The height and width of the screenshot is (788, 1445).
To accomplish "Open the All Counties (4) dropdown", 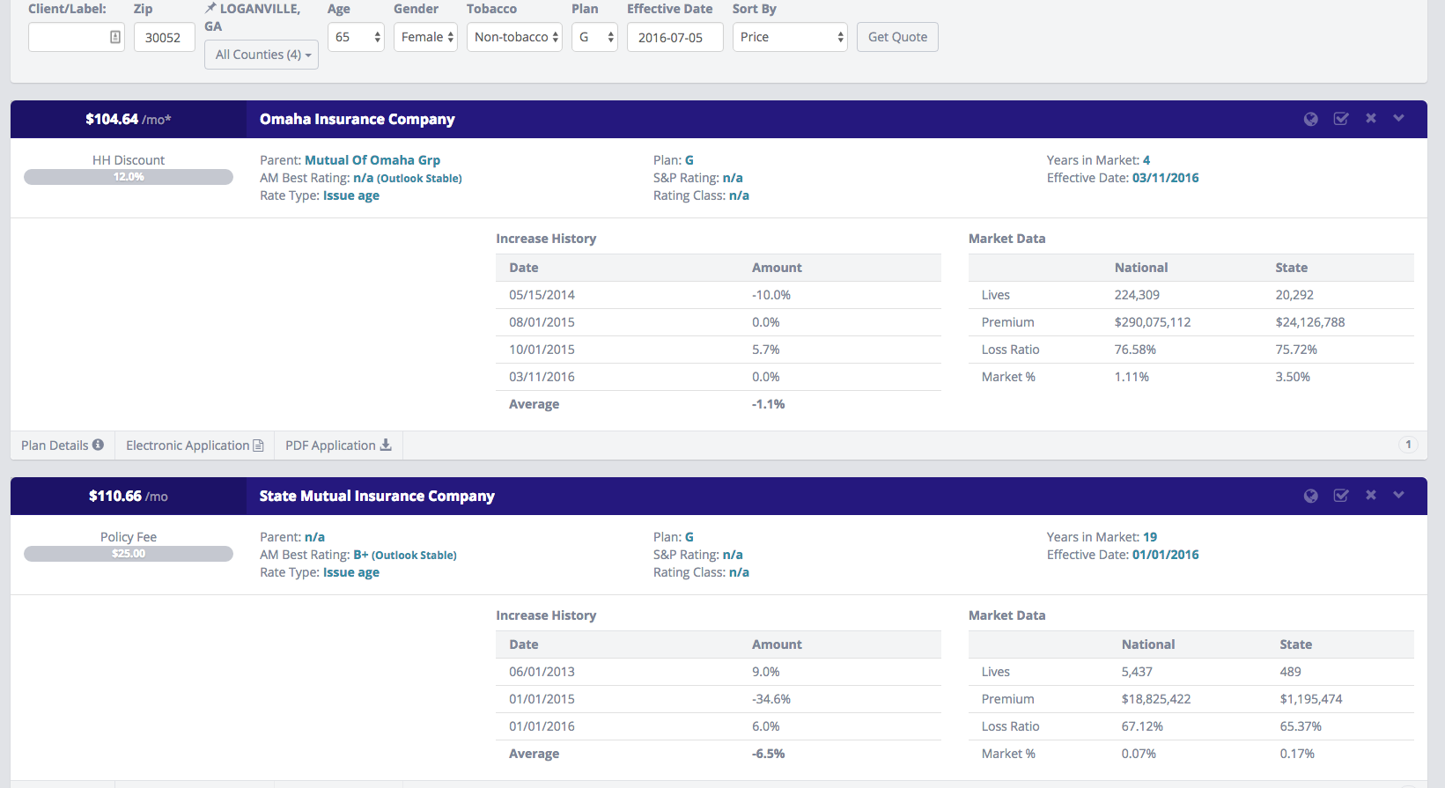I will pyautogui.click(x=262, y=55).
